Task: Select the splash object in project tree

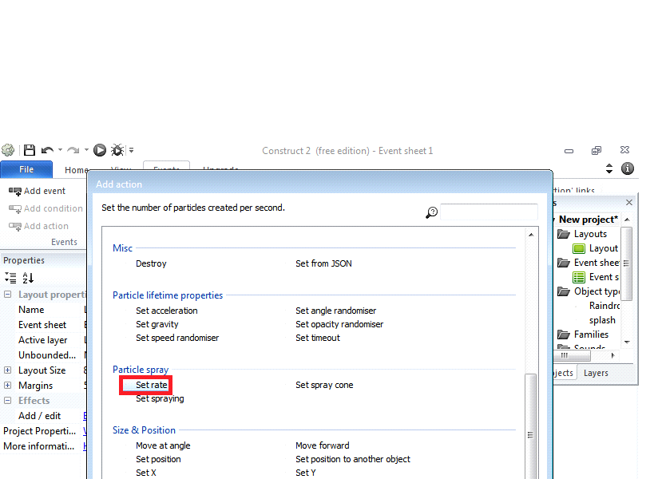Action: pyautogui.click(x=602, y=320)
